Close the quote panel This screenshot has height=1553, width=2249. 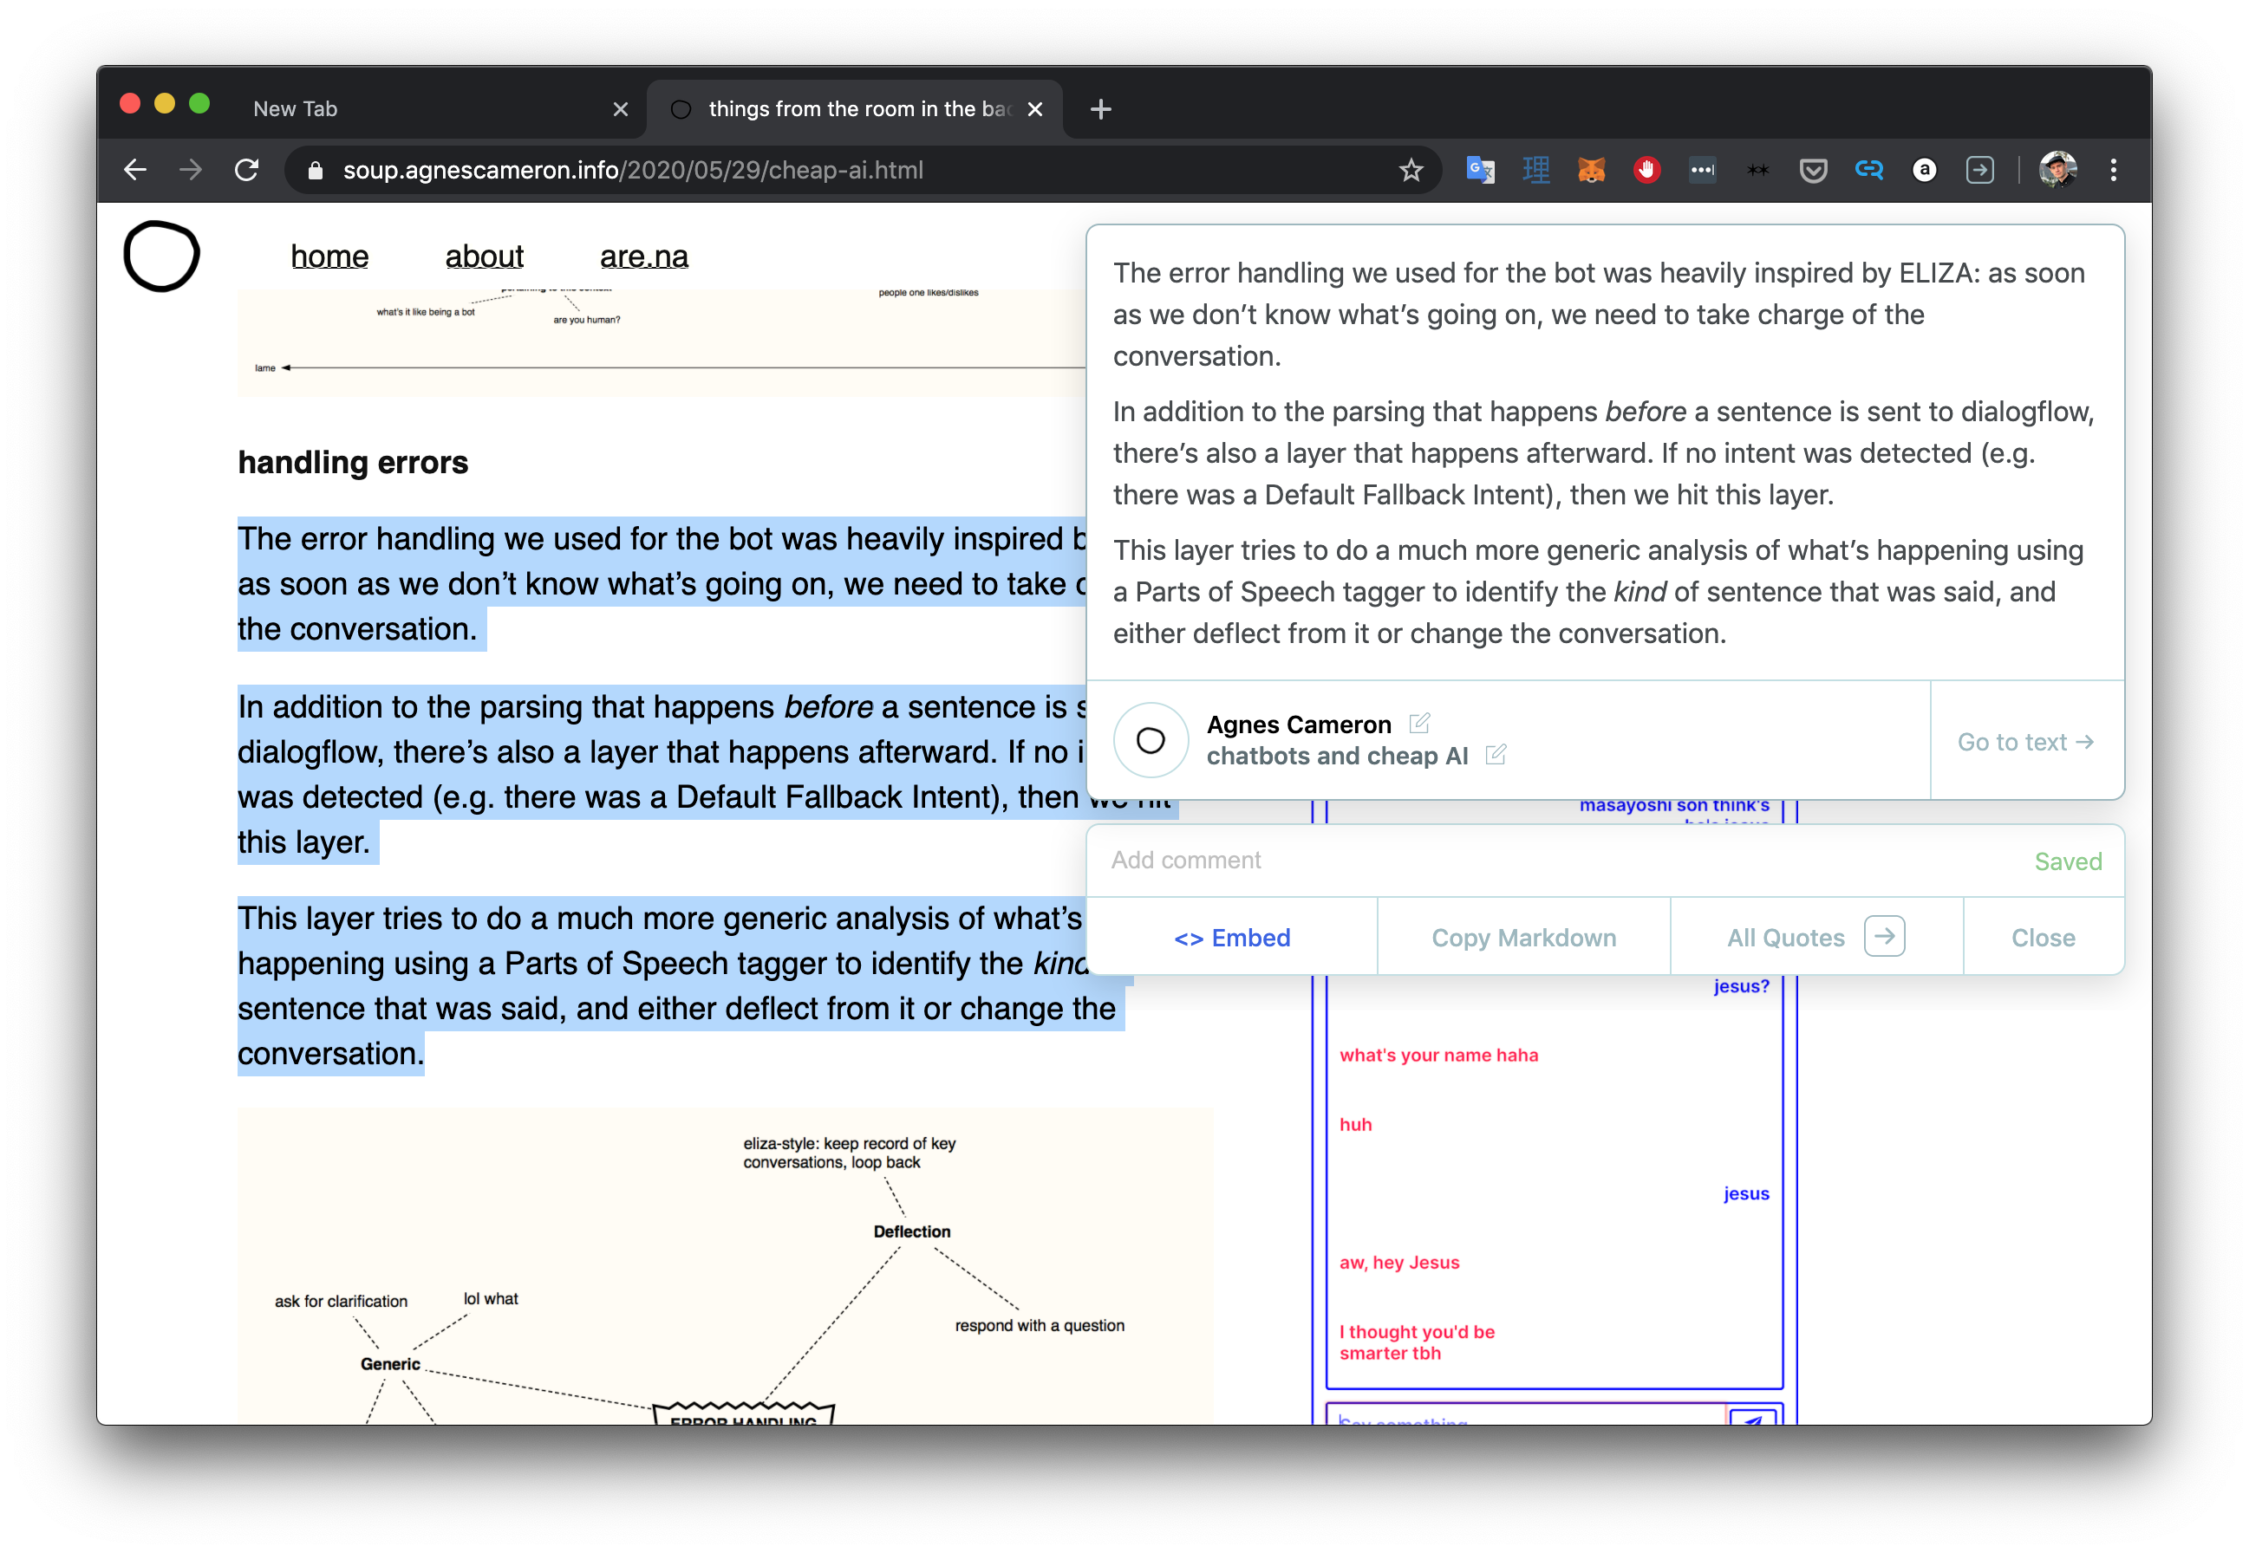pyautogui.click(x=2043, y=937)
